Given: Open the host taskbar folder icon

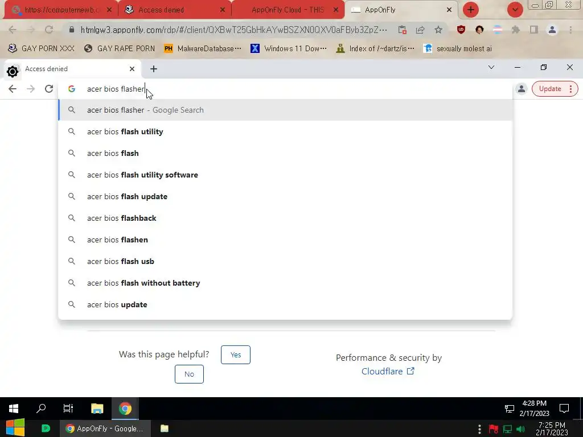Looking at the screenshot, I should point(165,428).
